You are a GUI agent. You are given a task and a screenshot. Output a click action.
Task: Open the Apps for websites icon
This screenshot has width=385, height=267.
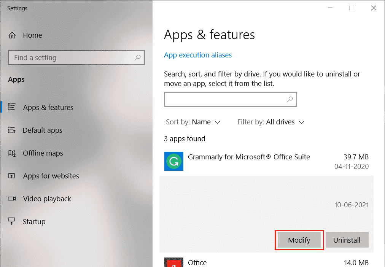point(11,176)
